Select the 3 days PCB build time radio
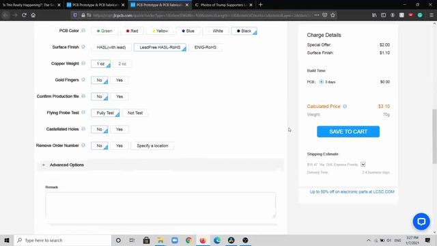The image size is (437, 246). click(322, 82)
